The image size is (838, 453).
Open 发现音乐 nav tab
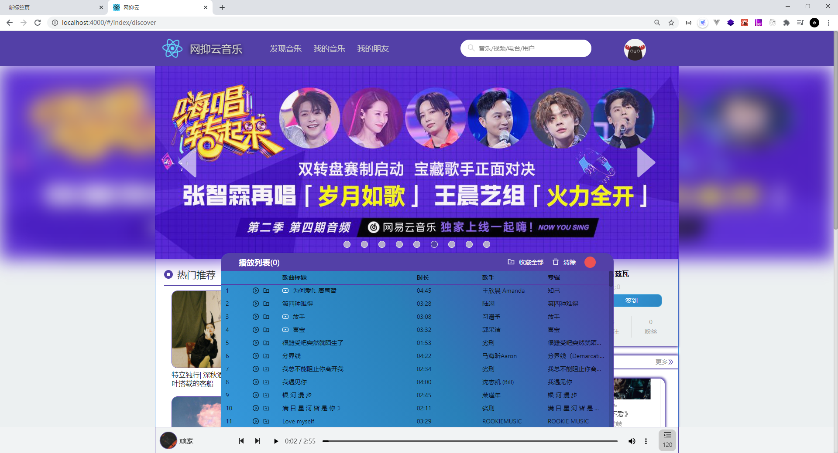[x=286, y=49]
